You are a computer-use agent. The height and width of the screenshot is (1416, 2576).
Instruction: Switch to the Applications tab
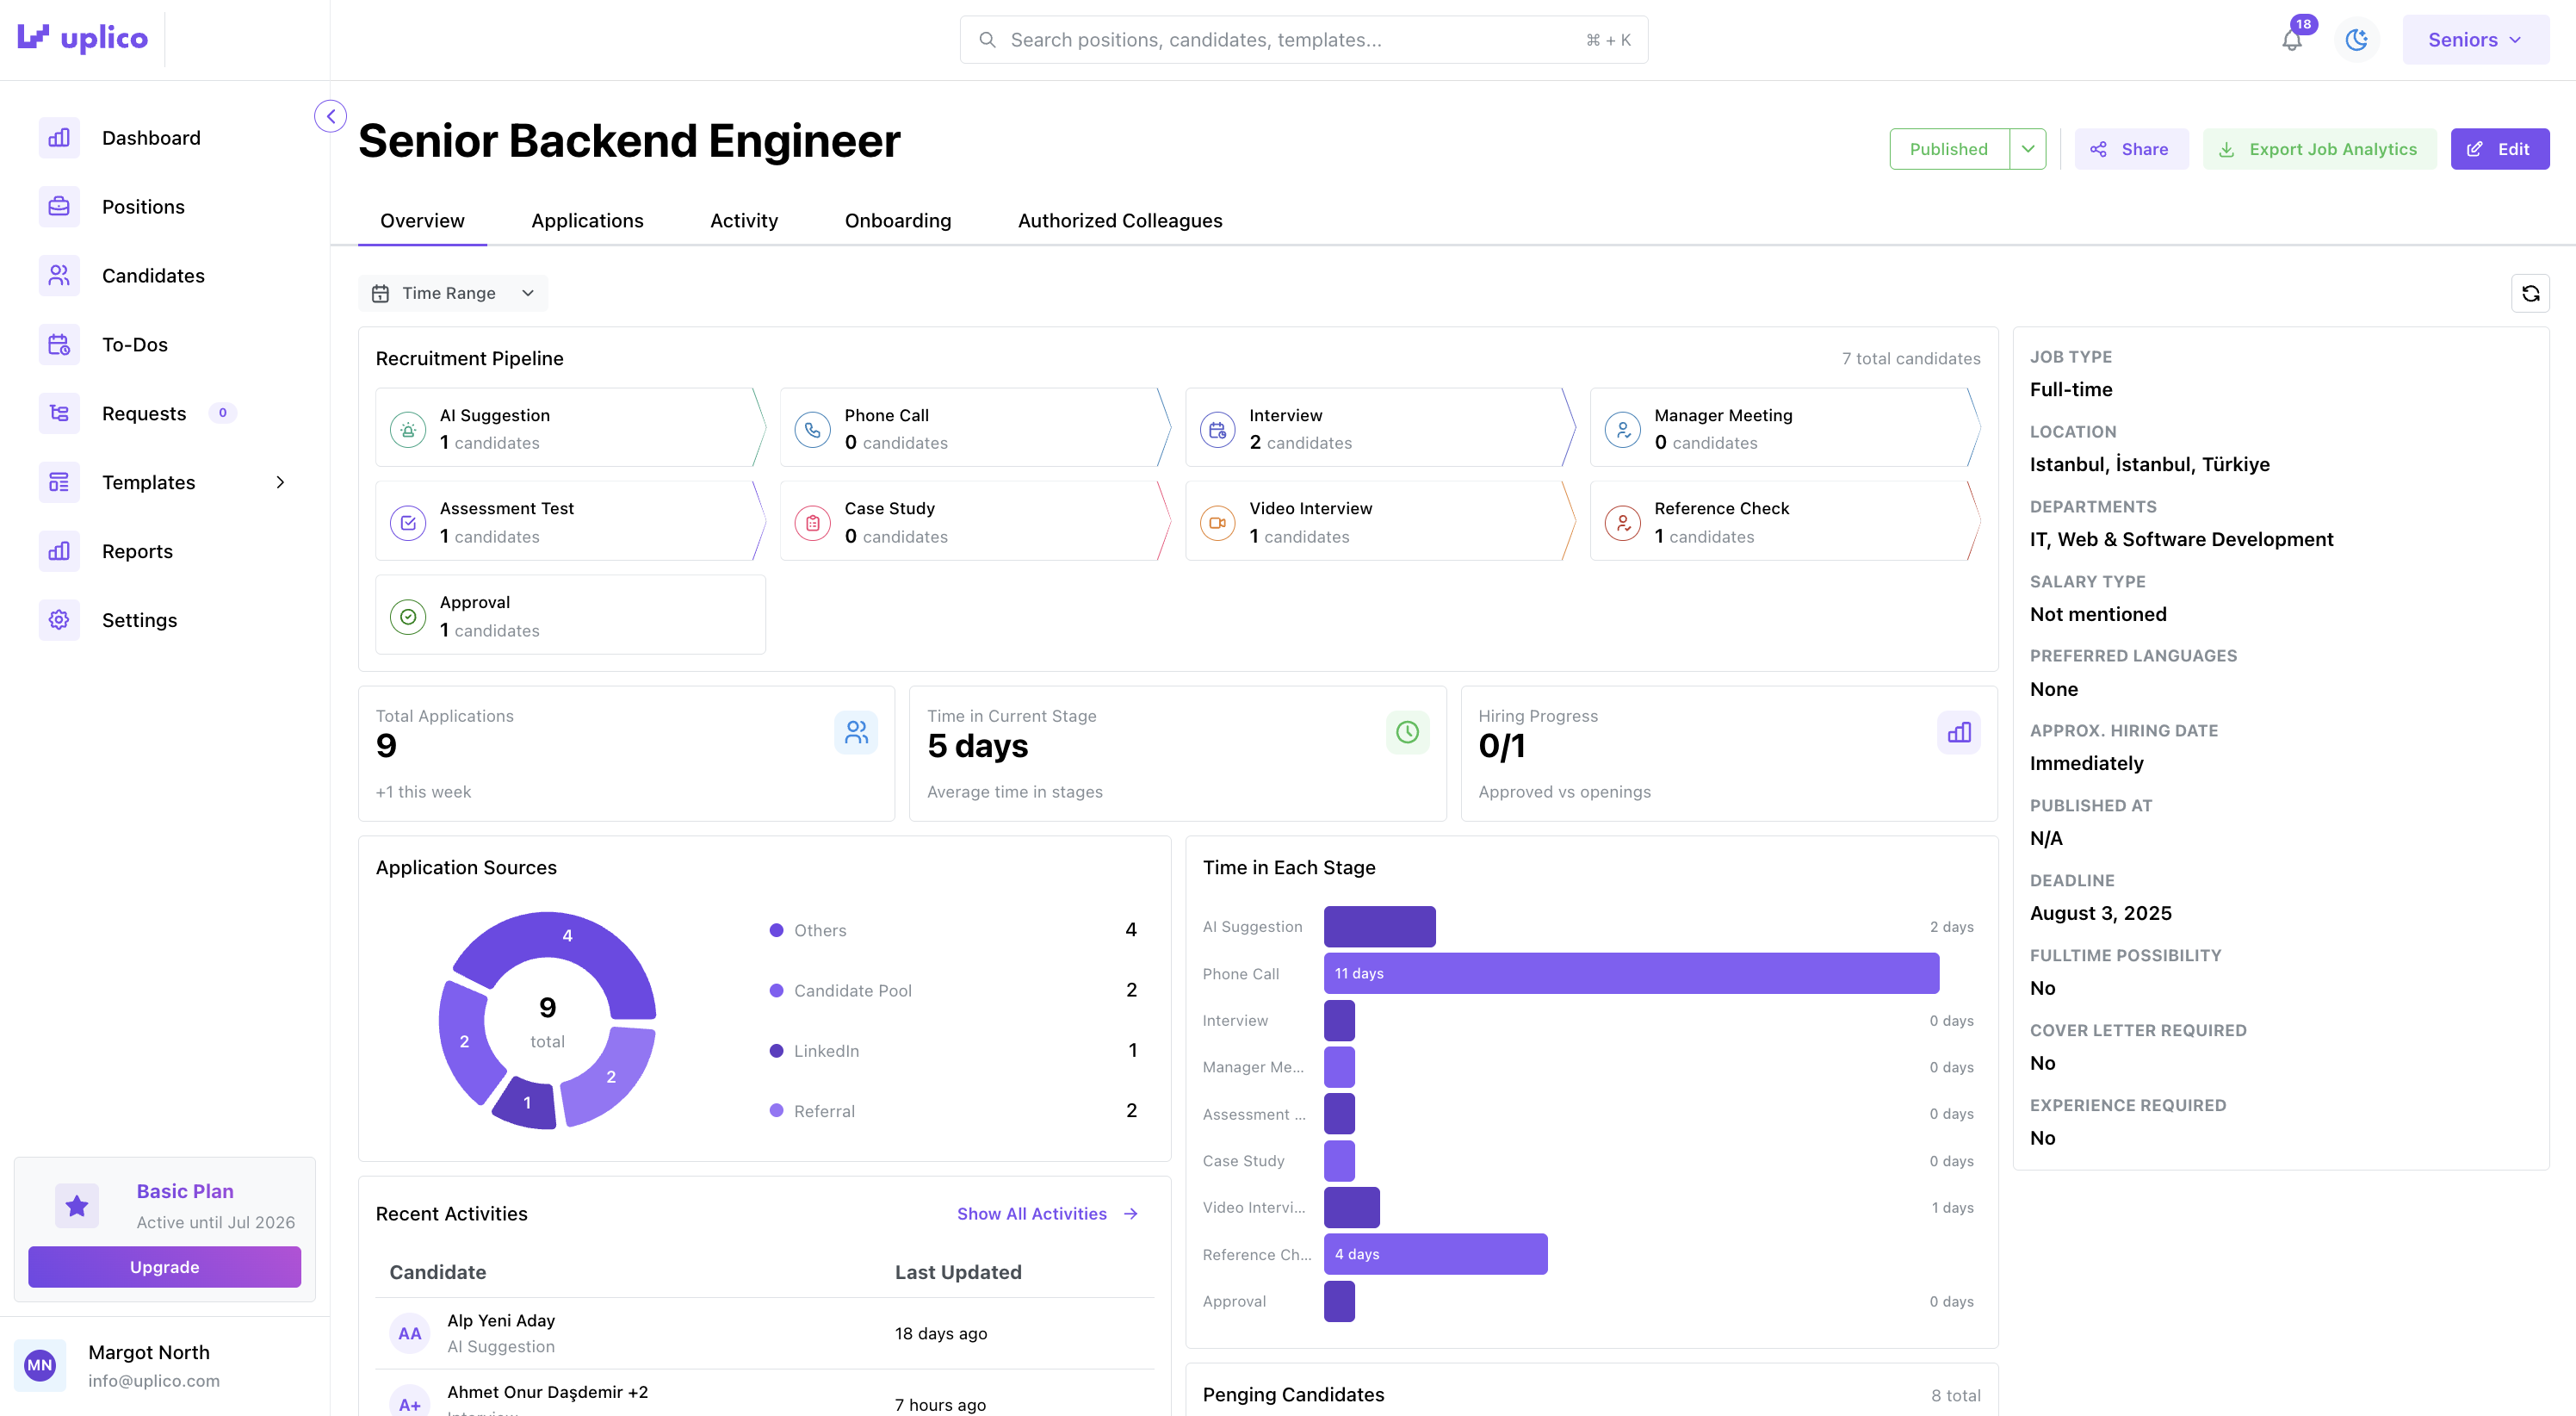click(587, 220)
